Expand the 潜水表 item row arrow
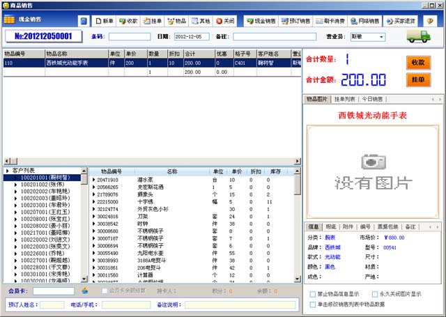The width and height of the screenshot is (446, 317). click(x=94, y=180)
